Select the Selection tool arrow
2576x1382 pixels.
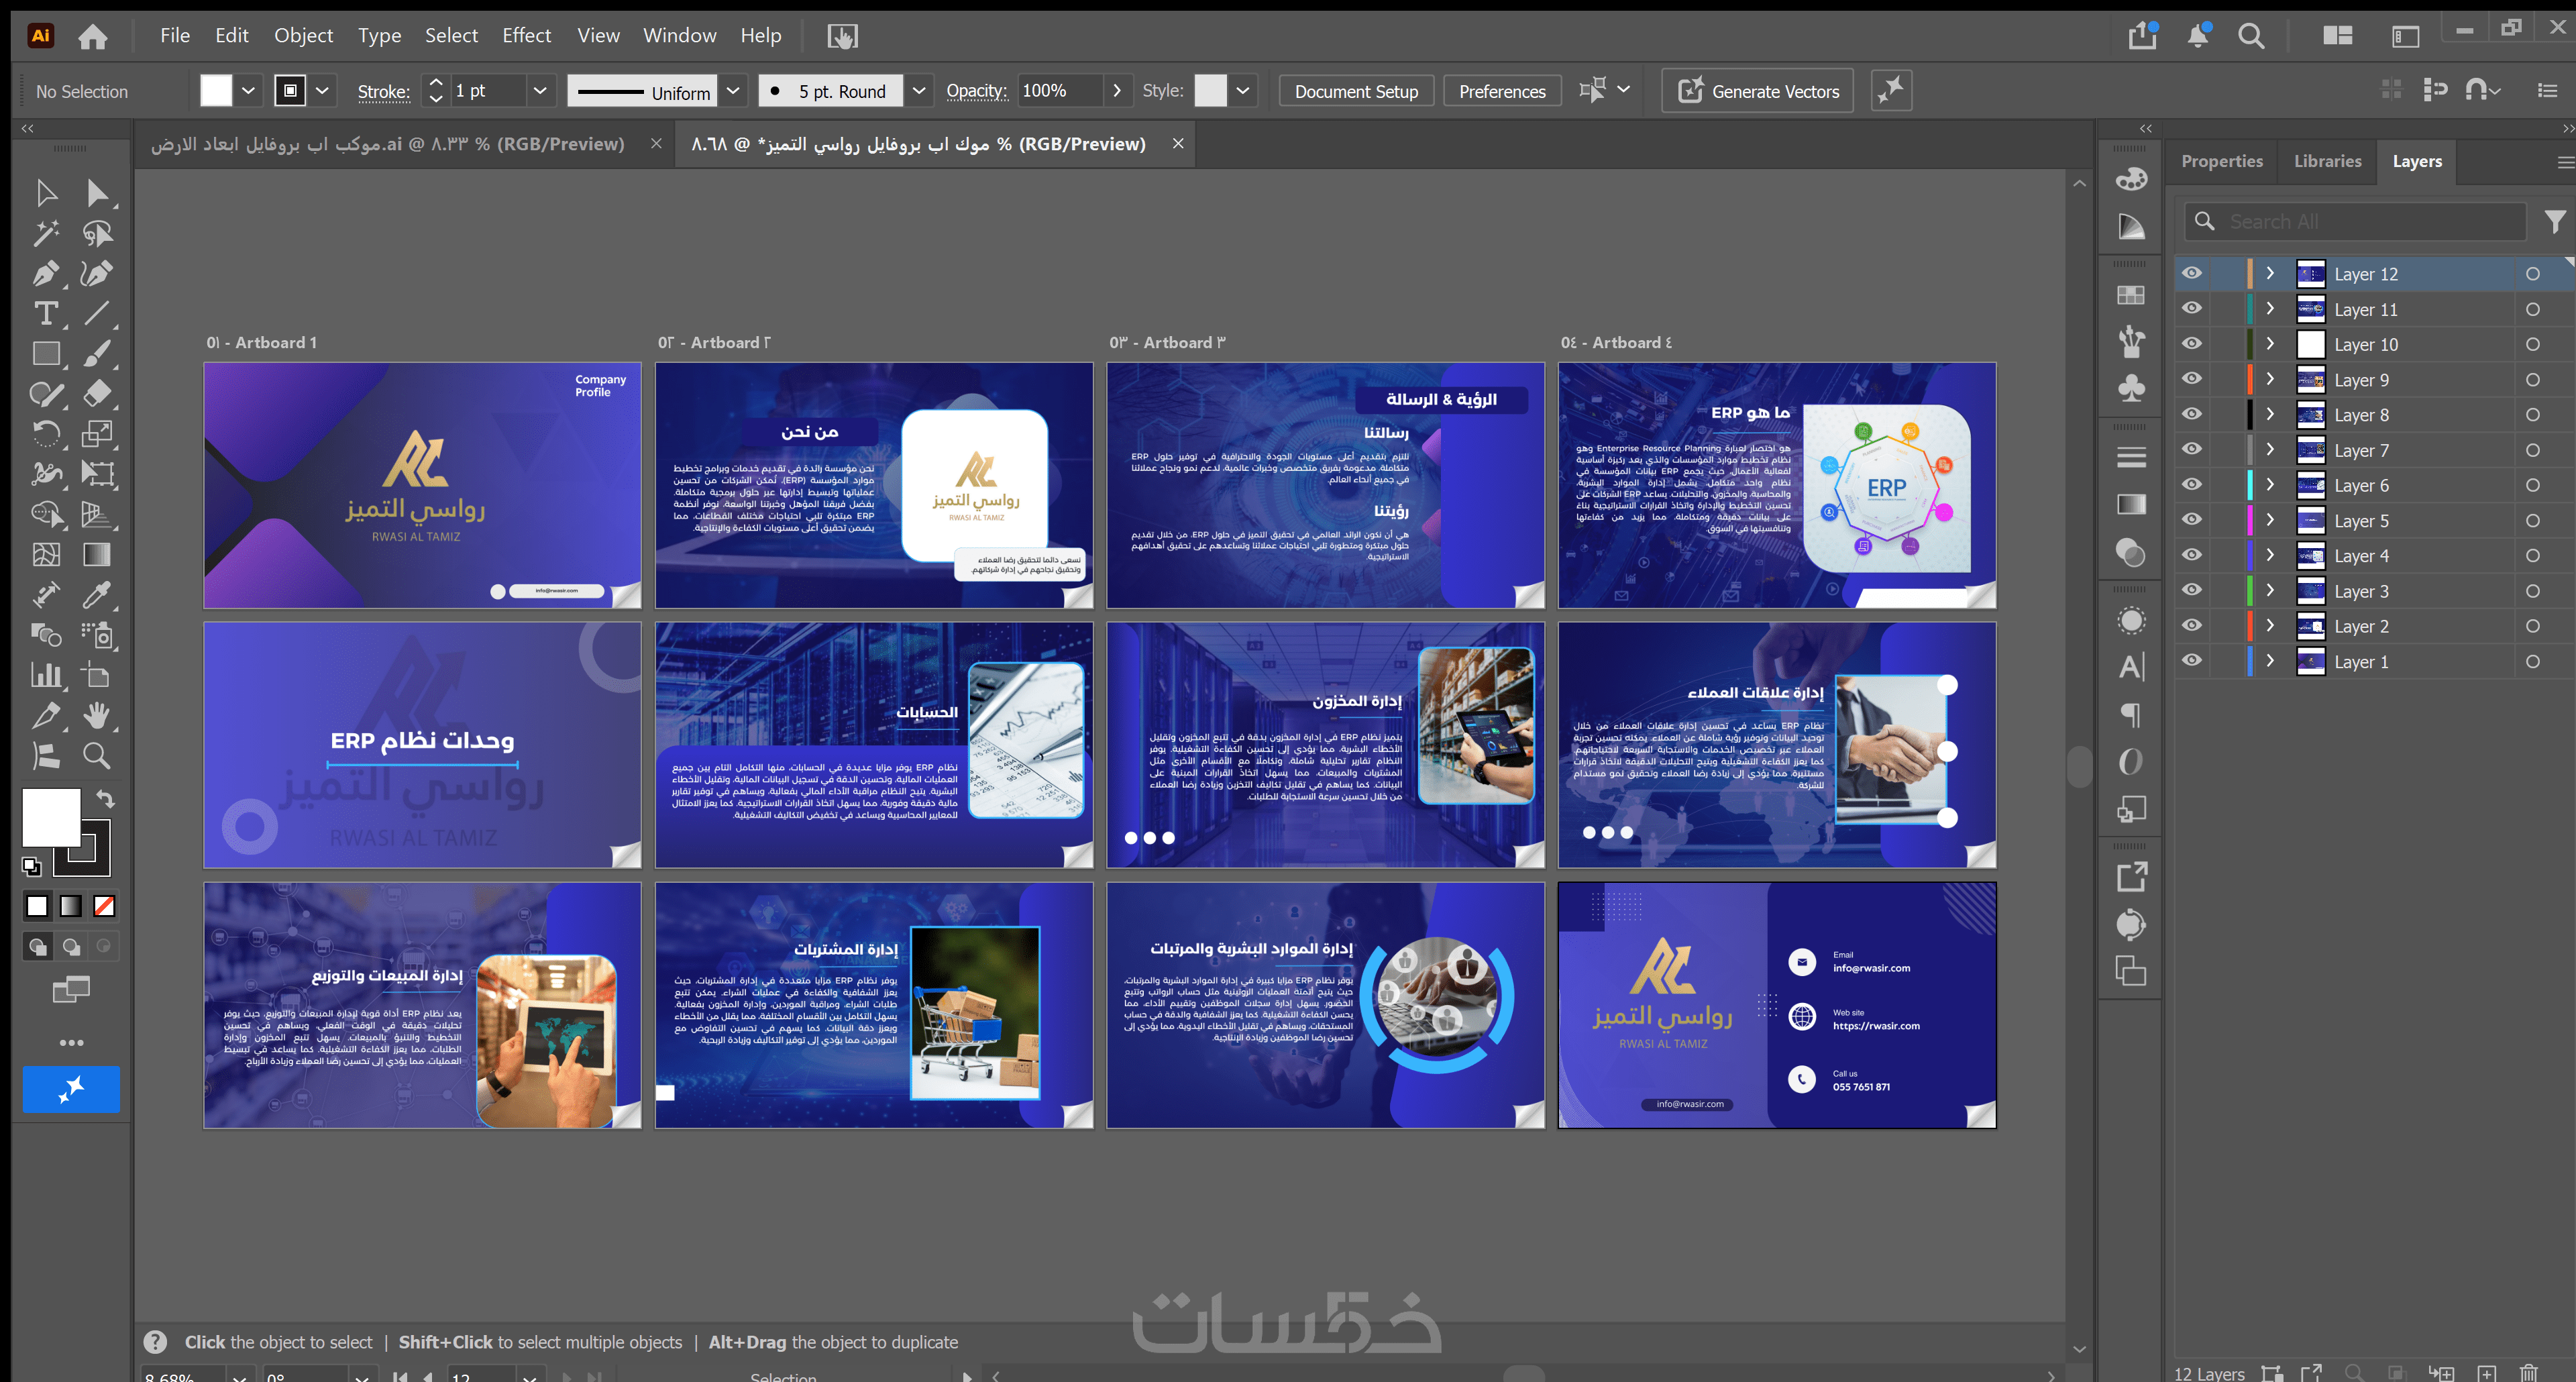click(x=46, y=192)
